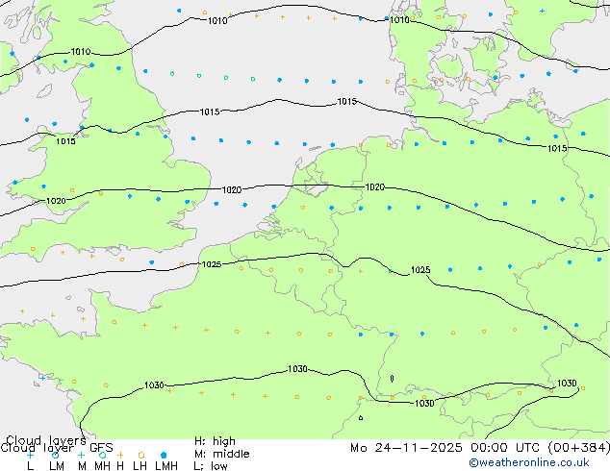
Task: Click the 'M: middle' legend text
Action: click(221, 454)
